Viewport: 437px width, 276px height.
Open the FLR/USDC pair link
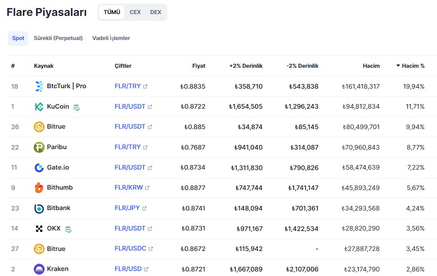pyautogui.click(x=130, y=248)
